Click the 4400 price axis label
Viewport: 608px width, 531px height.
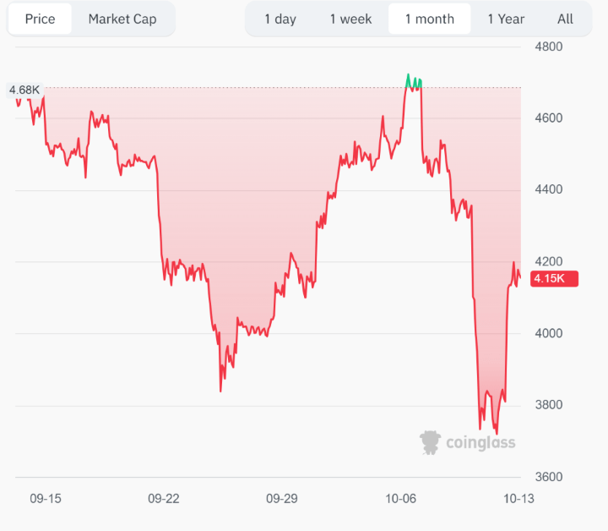pyautogui.click(x=549, y=189)
